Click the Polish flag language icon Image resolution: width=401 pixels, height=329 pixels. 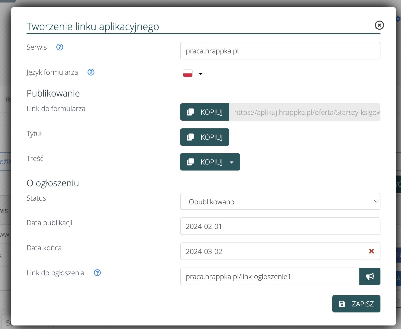188,73
